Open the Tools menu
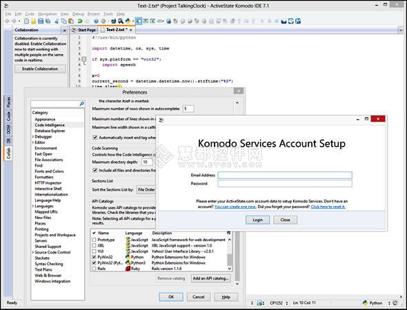407x310 pixels. [108, 14]
